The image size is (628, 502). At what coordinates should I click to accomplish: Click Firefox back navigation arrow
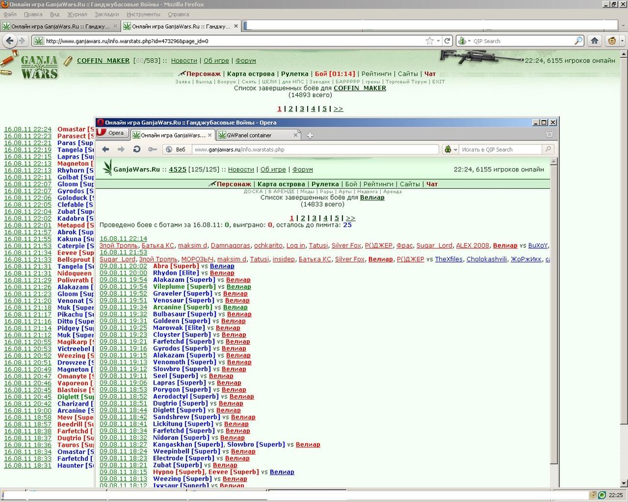pyautogui.click(x=10, y=41)
